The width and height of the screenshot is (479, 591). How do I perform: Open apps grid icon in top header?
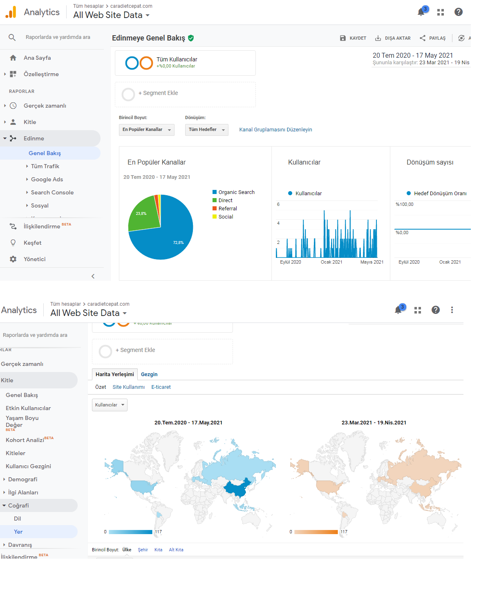(x=441, y=12)
